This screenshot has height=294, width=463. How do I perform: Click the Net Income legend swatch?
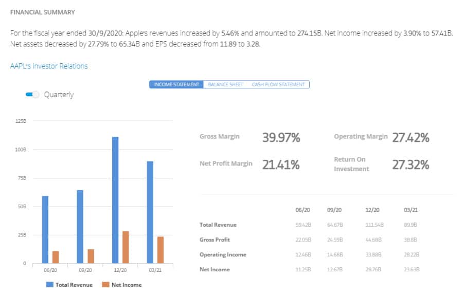[105, 285]
